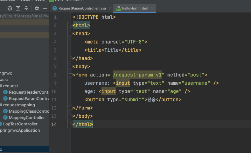Click class icon of RequestParamController.java tab
The width and height of the screenshot is (251, 153).
(x=55, y=8)
